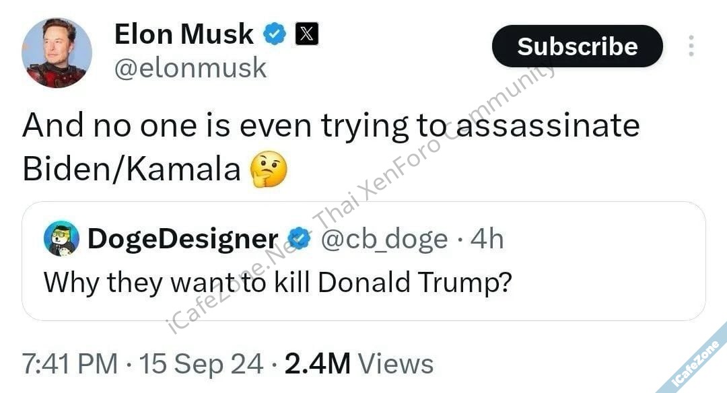Click the blue verified badge beside Elon Musk

(x=275, y=34)
